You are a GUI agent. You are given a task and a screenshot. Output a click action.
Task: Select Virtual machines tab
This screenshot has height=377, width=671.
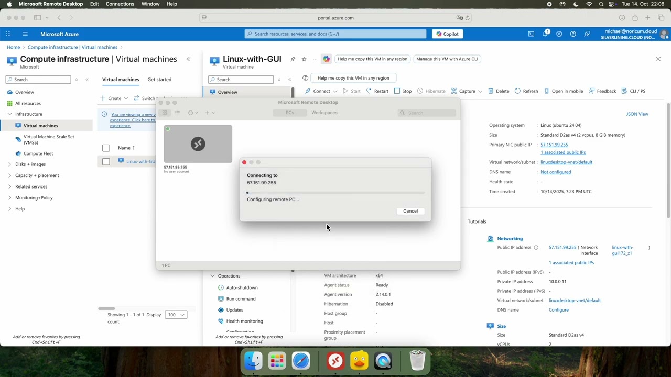coord(121,80)
